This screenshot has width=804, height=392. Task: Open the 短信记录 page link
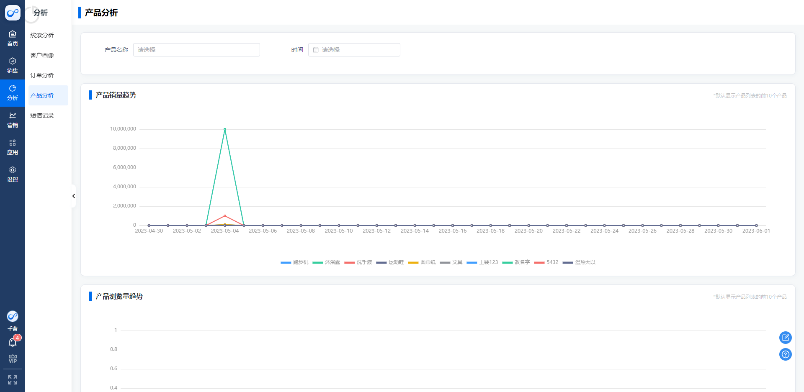42,115
